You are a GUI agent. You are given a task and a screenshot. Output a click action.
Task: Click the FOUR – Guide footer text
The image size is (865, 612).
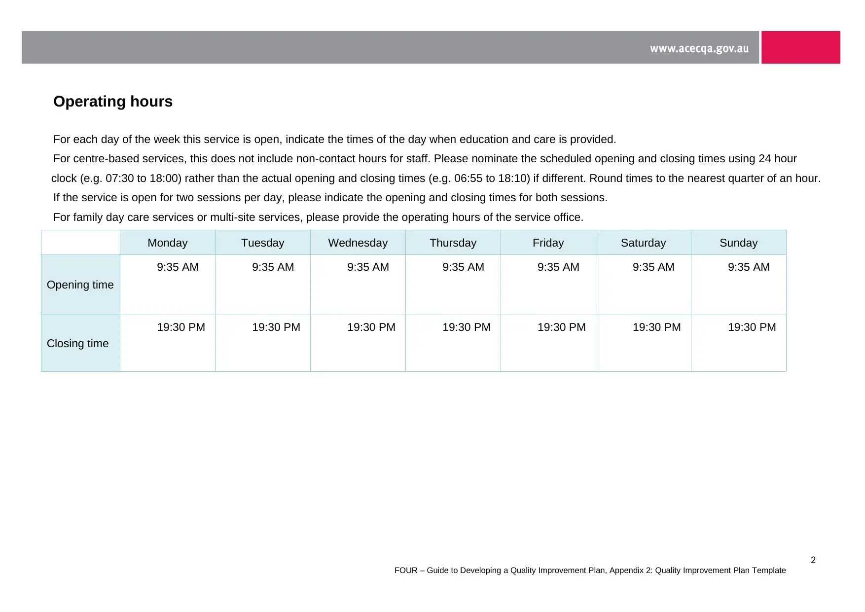[x=590, y=570]
